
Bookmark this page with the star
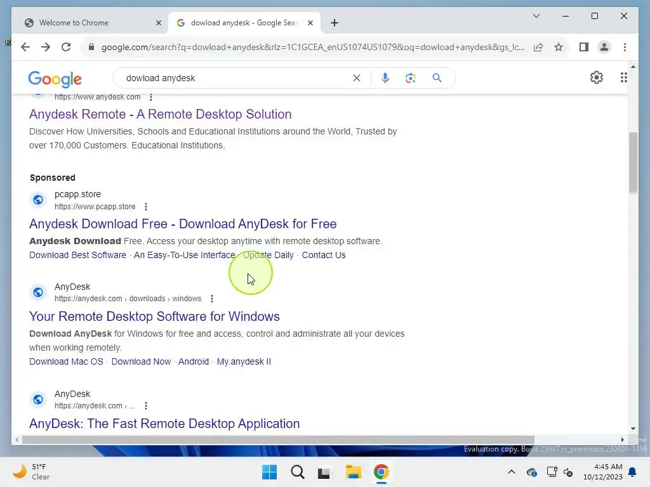[559, 47]
